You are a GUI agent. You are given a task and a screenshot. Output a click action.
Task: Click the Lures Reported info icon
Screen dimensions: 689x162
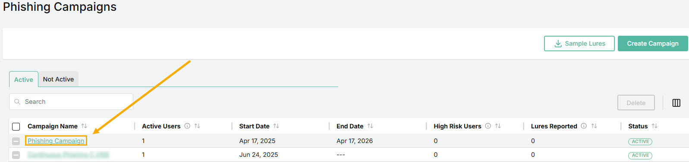(x=584, y=126)
